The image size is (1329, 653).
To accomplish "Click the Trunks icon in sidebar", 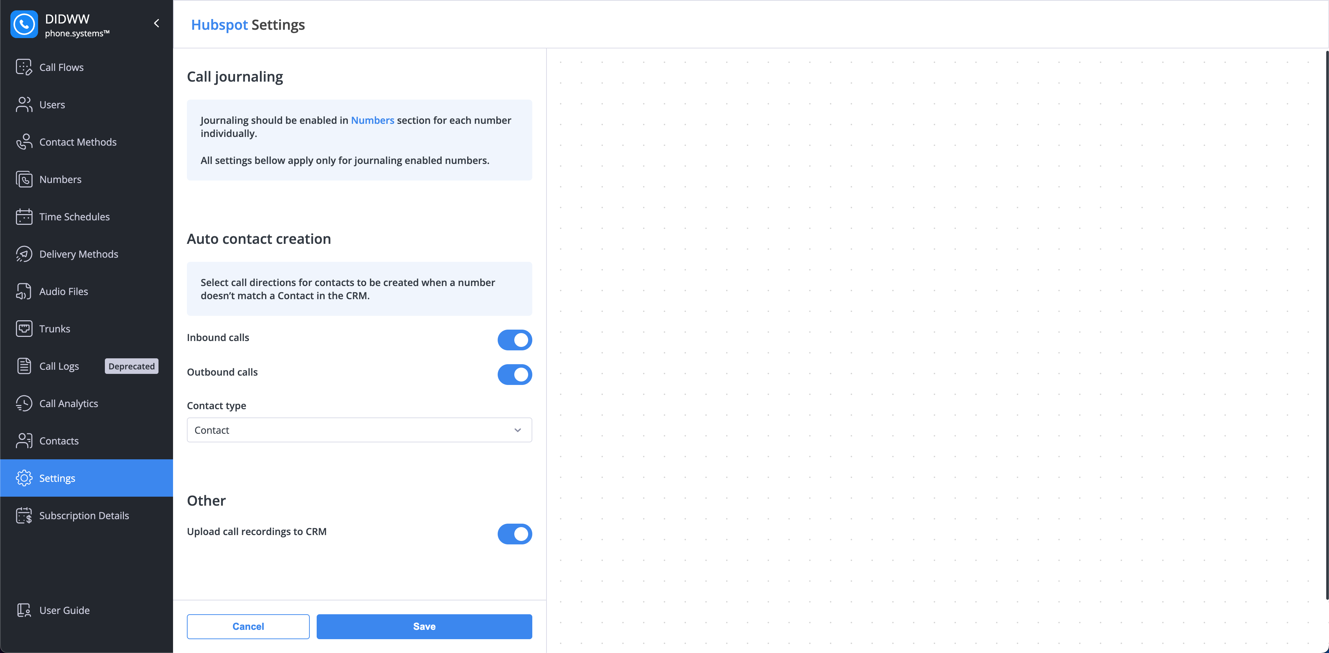I will [24, 329].
